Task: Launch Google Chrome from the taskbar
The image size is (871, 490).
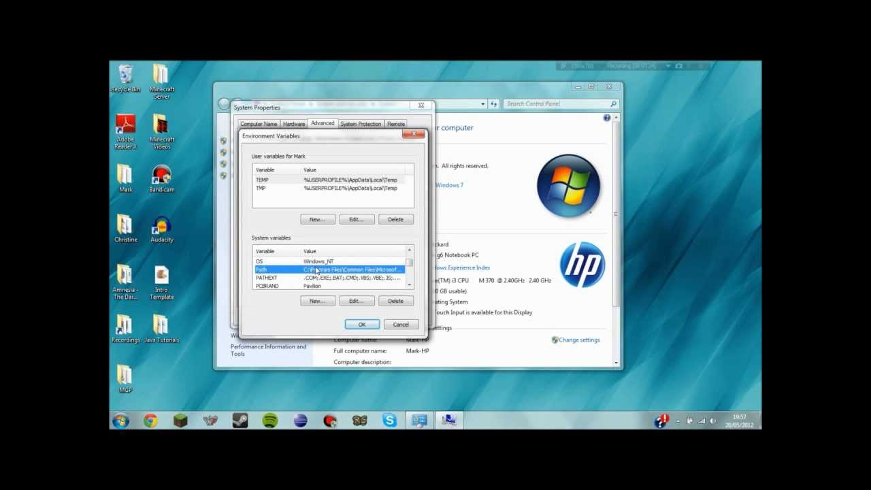Action: (150, 421)
